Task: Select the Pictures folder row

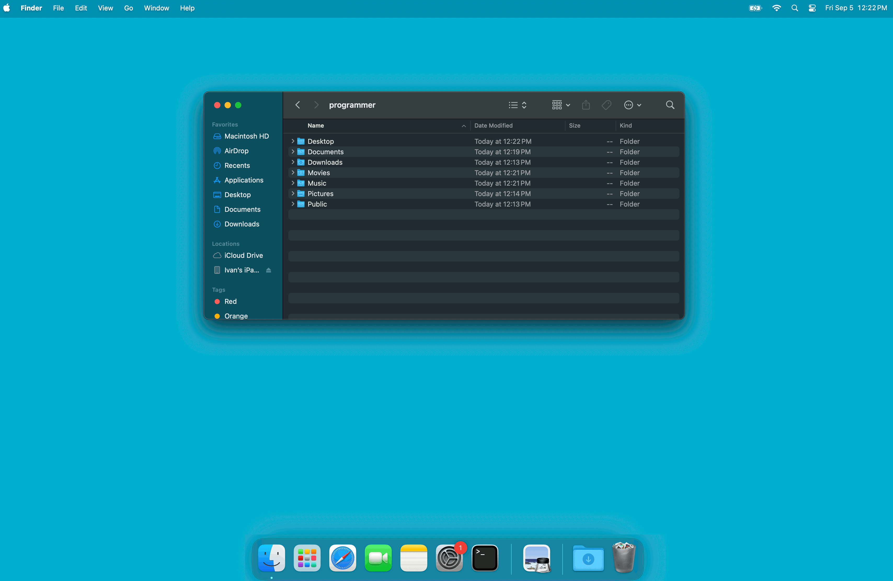Action: [x=320, y=194]
